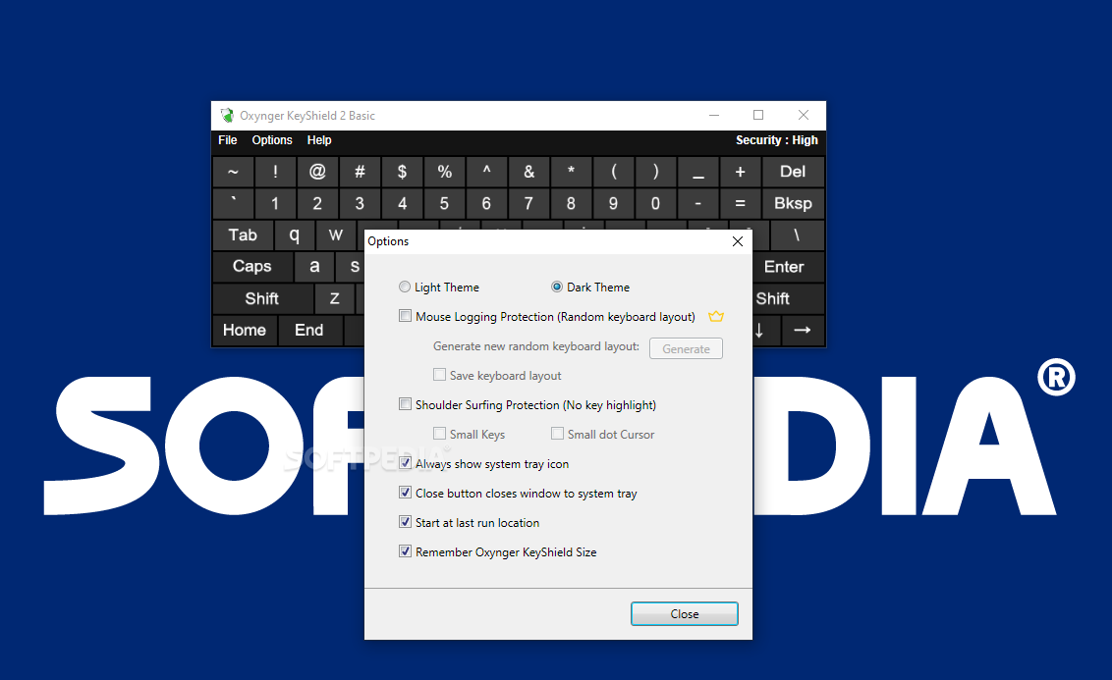
Task: Close the Options dialog with X
Action: 738,241
